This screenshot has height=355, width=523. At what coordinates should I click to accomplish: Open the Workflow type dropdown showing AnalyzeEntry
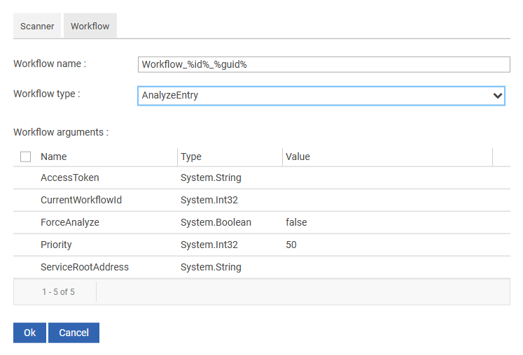pos(321,95)
